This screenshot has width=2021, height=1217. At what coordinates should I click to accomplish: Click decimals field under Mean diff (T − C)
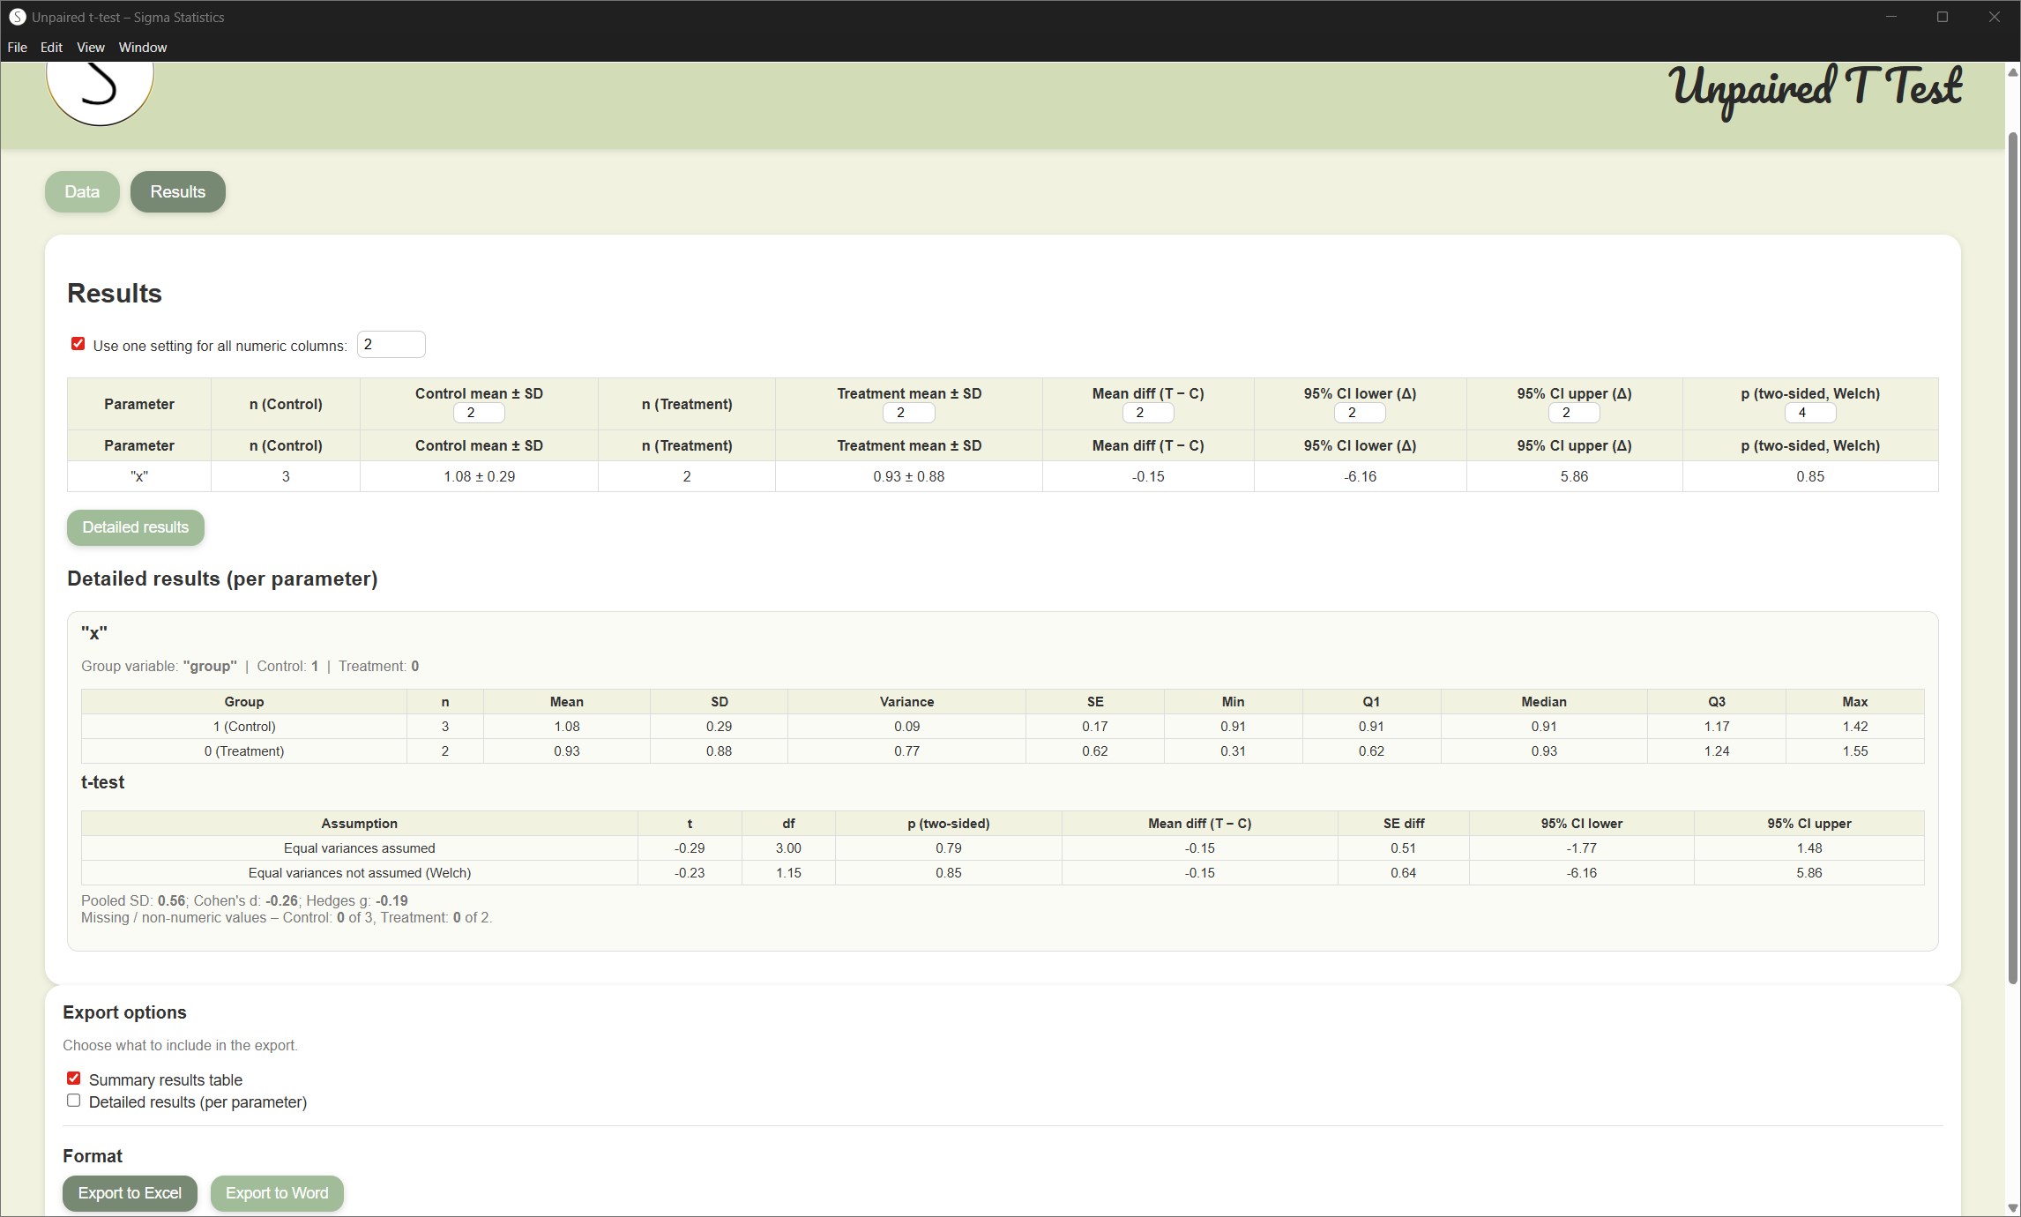[1148, 413]
